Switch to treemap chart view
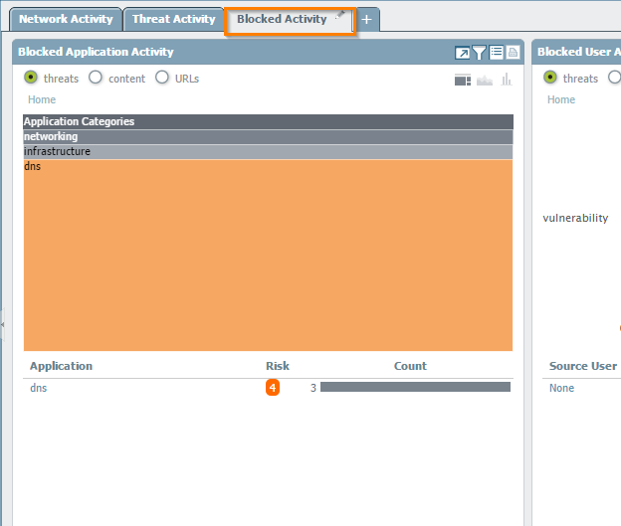The image size is (621, 526). [x=463, y=80]
